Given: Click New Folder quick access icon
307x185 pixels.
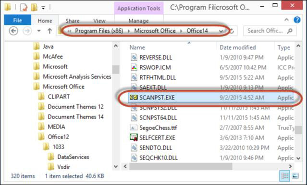Looking at the screenshot, I should [34, 7].
